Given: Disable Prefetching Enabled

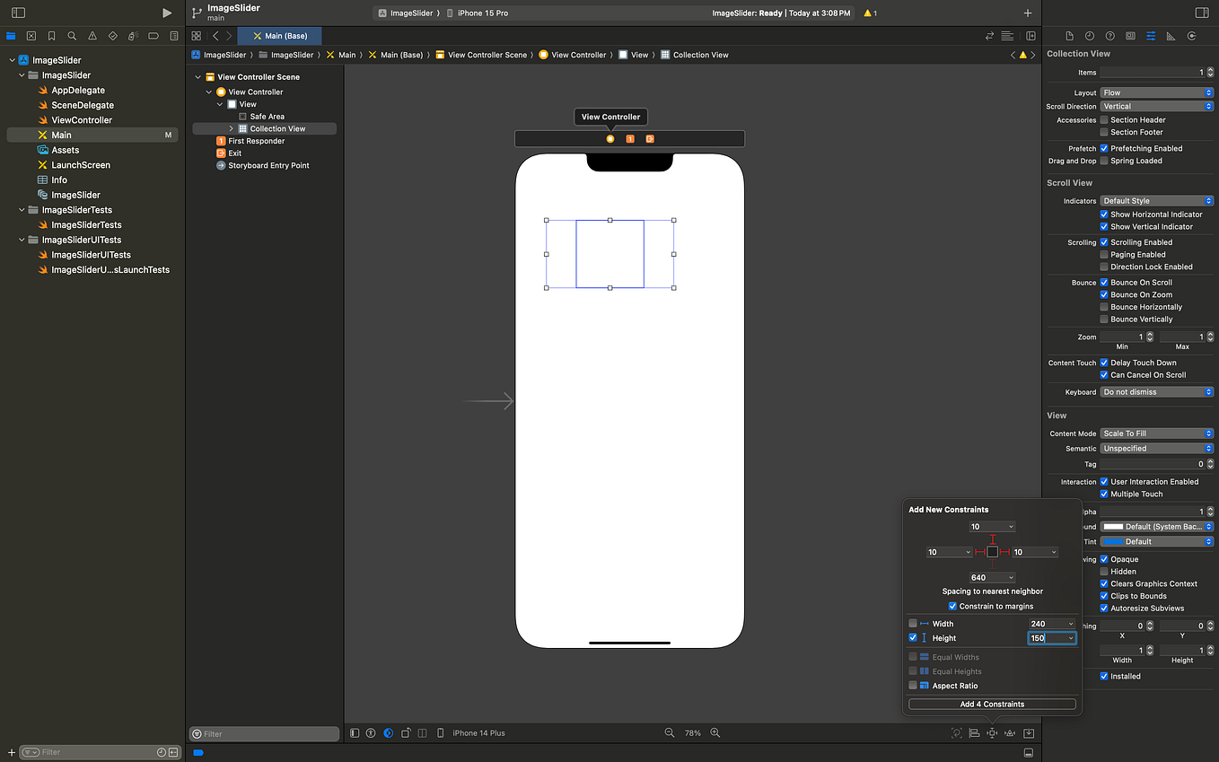Looking at the screenshot, I should (1103, 148).
